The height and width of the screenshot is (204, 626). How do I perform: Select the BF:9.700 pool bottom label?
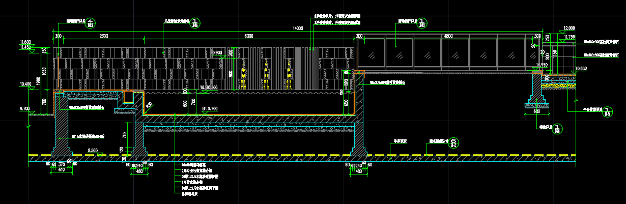point(210,108)
